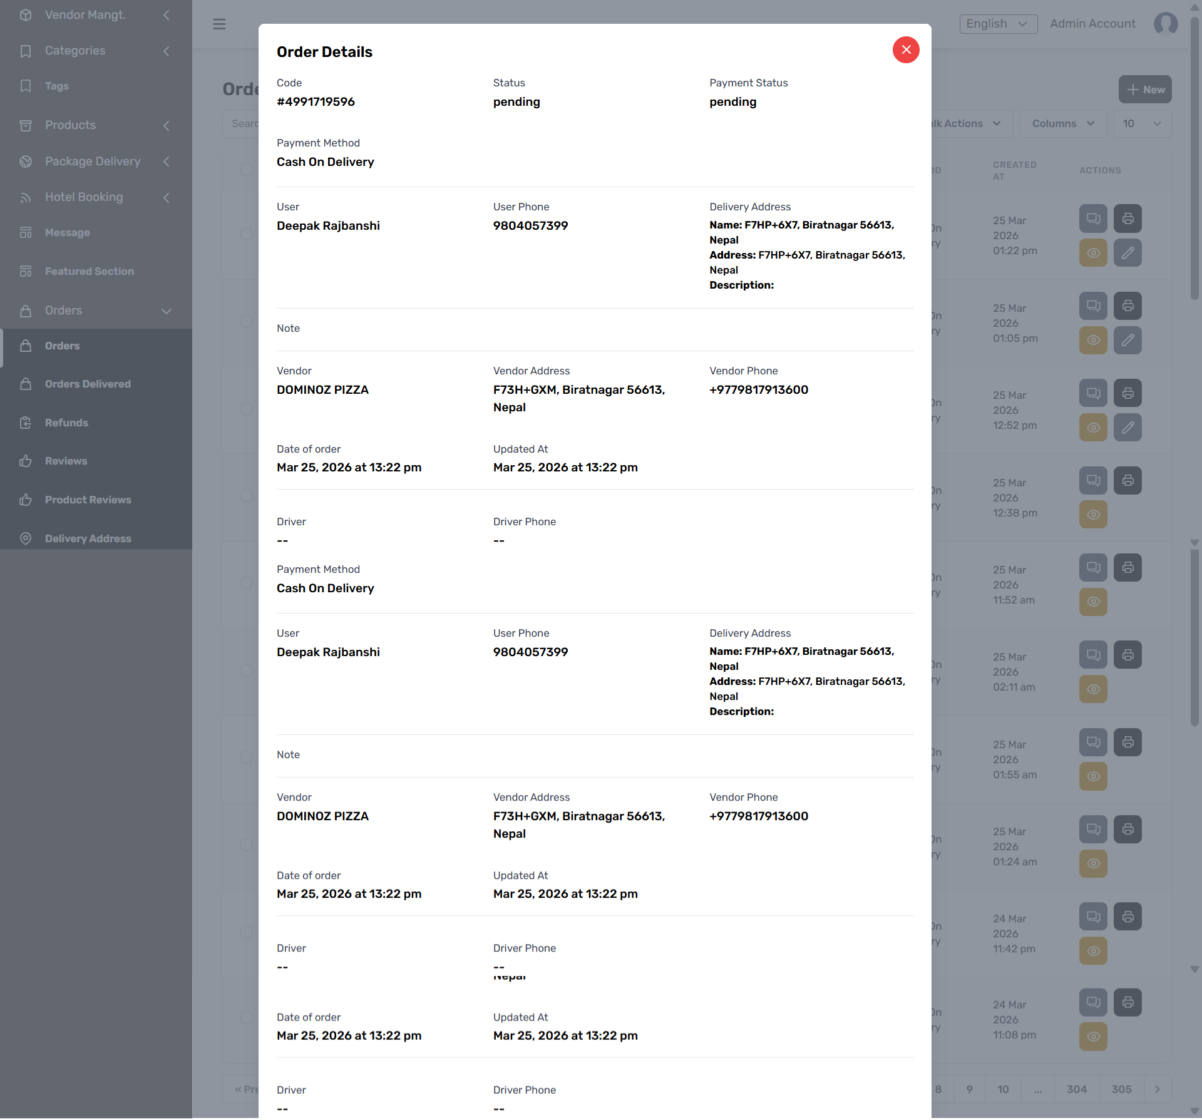Open Refunds in sidebar
This screenshot has width=1202, height=1120.
click(66, 423)
